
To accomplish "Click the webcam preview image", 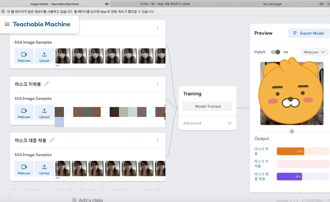I will click(x=292, y=93).
